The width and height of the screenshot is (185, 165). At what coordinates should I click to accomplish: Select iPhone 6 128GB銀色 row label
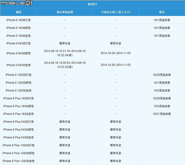tap(18, 82)
